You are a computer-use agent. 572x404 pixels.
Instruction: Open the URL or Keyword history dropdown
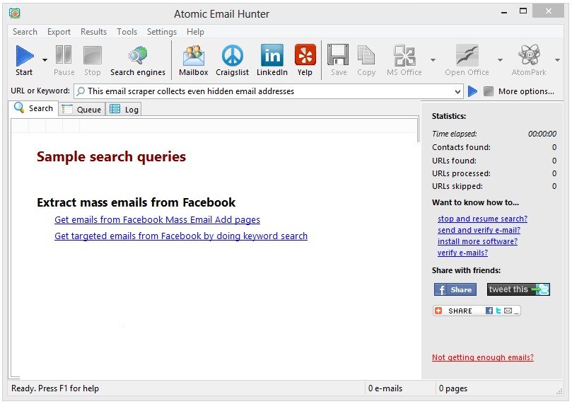[x=457, y=91]
